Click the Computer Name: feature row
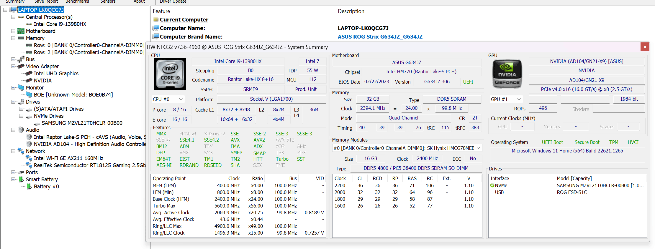This screenshot has height=249, width=655. (x=183, y=28)
